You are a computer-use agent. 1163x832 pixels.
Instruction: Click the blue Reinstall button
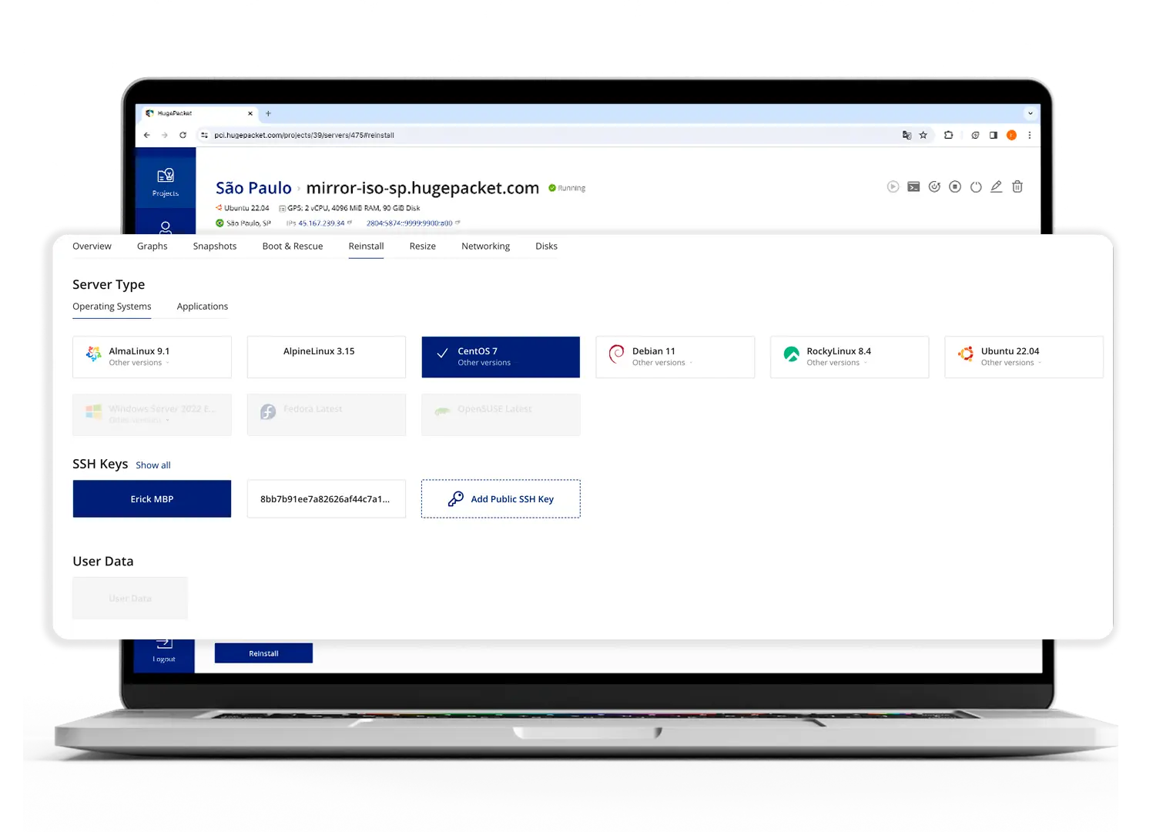263,653
